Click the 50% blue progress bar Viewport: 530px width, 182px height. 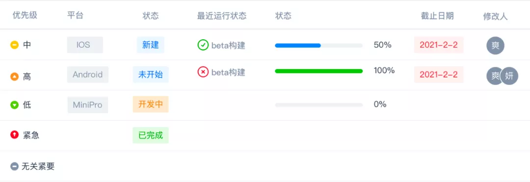point(319,46)
